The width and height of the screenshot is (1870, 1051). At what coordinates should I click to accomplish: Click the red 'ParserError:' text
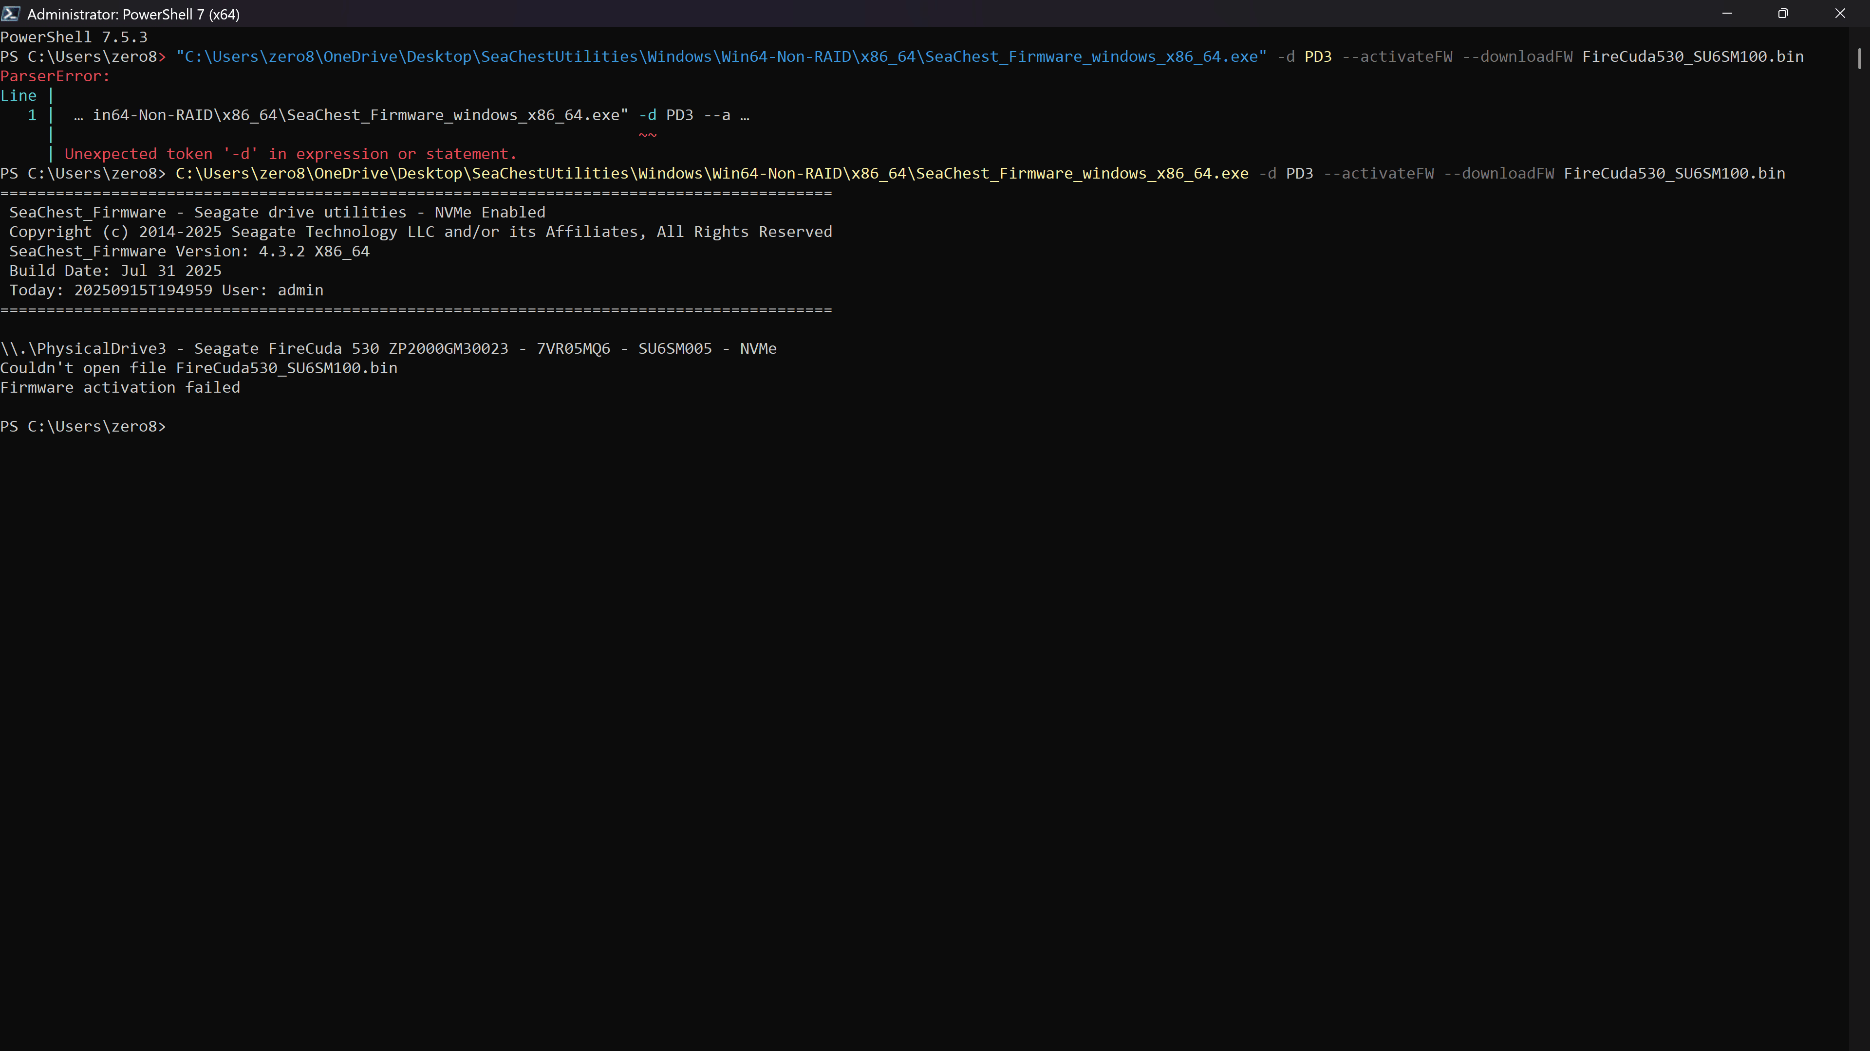point(55,76)
